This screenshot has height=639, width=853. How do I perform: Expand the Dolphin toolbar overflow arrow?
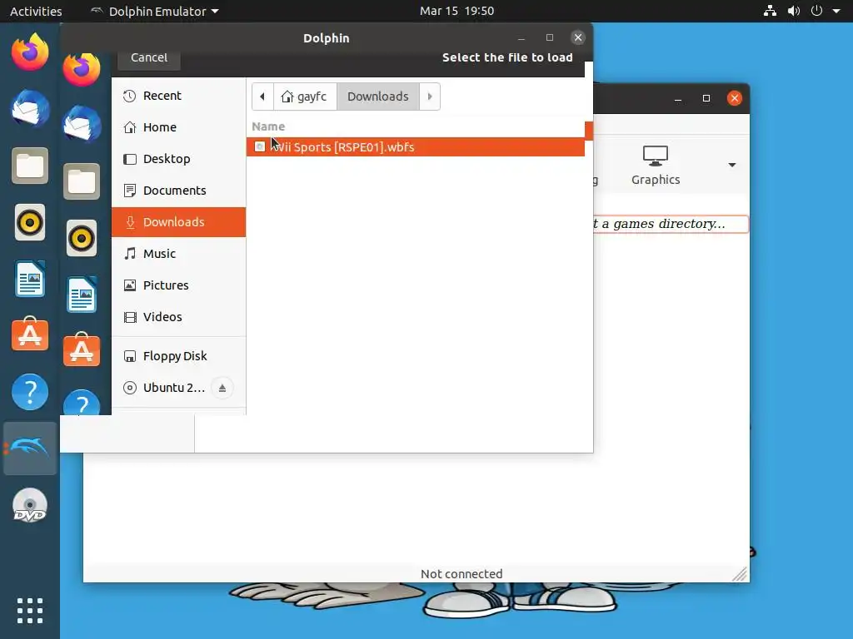(732, 165)
